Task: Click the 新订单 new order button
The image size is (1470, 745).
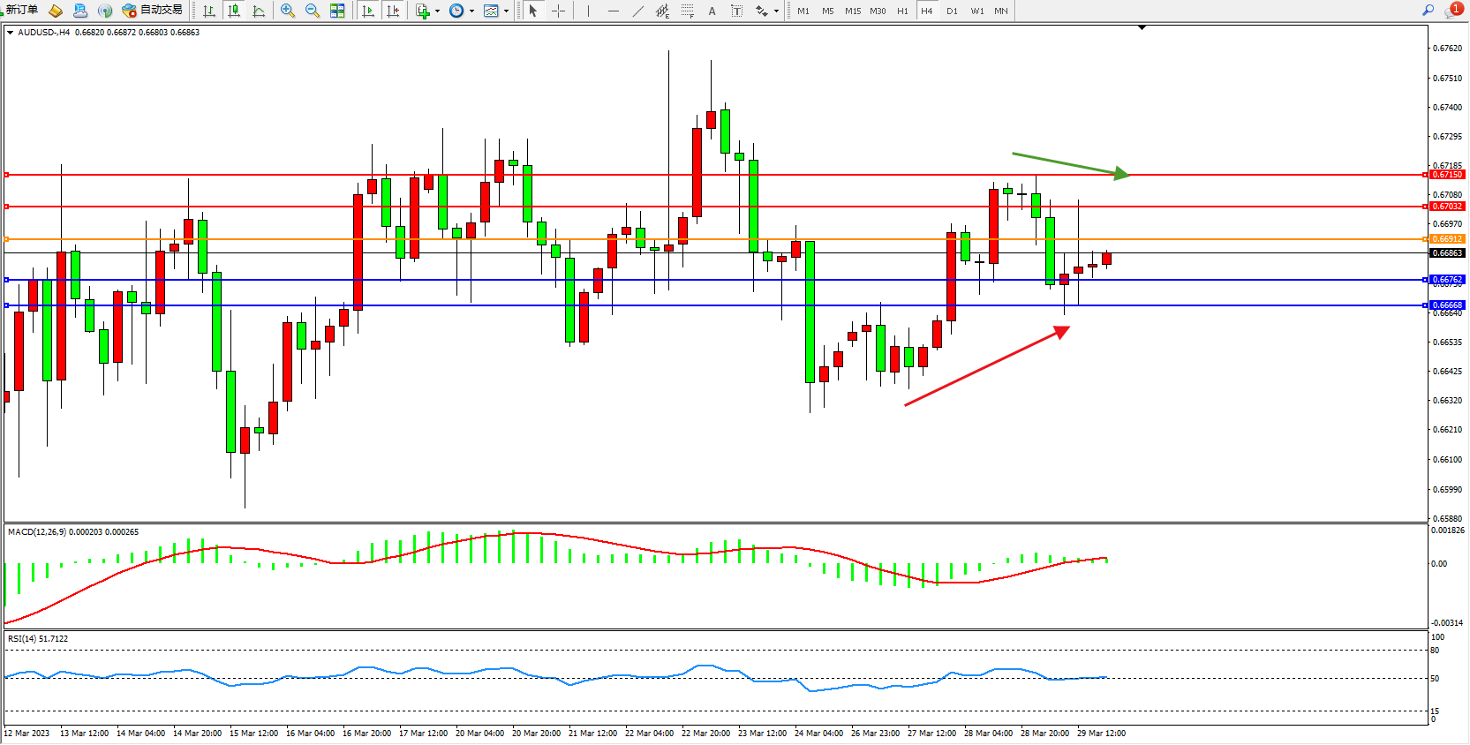Action: [x=19, y=11]
